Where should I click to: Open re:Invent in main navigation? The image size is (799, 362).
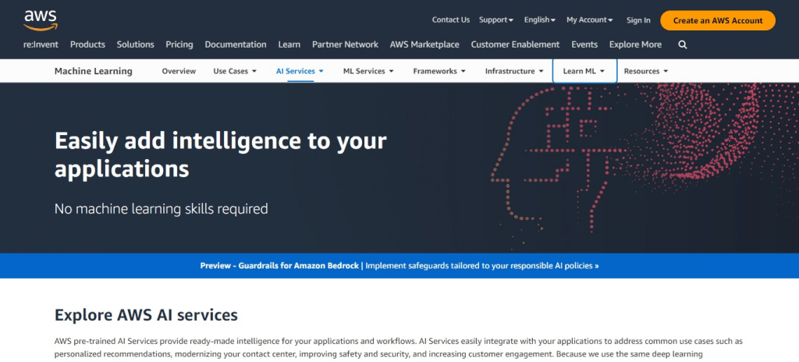click(x=41, y=44)
